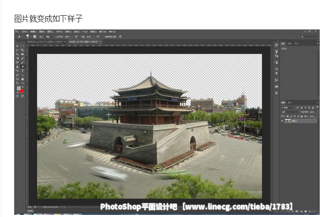Toggle the layer filter on/off switch
323x217 pixels.
(x=317, y=107)
